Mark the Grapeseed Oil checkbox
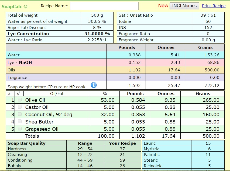 20,129
